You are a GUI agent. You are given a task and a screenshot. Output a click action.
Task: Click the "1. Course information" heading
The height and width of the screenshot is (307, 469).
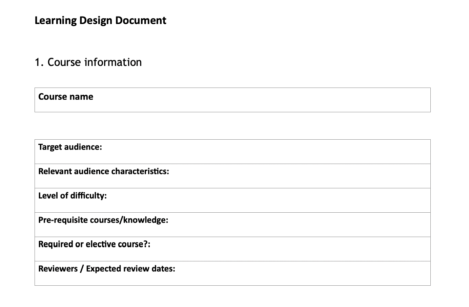88,62
